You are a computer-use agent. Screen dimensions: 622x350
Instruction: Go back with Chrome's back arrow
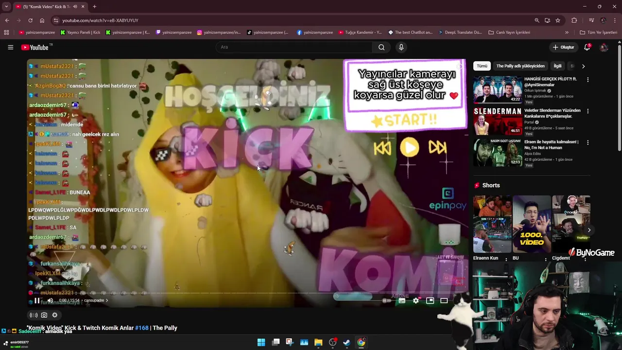pos(7,20)
